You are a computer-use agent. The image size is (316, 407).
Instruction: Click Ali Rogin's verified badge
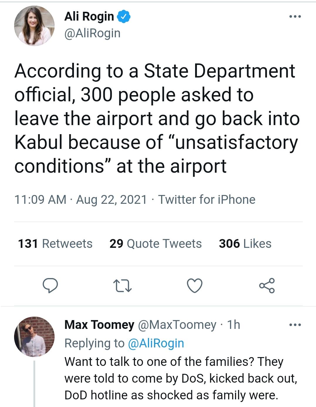[x=124, y=16]
